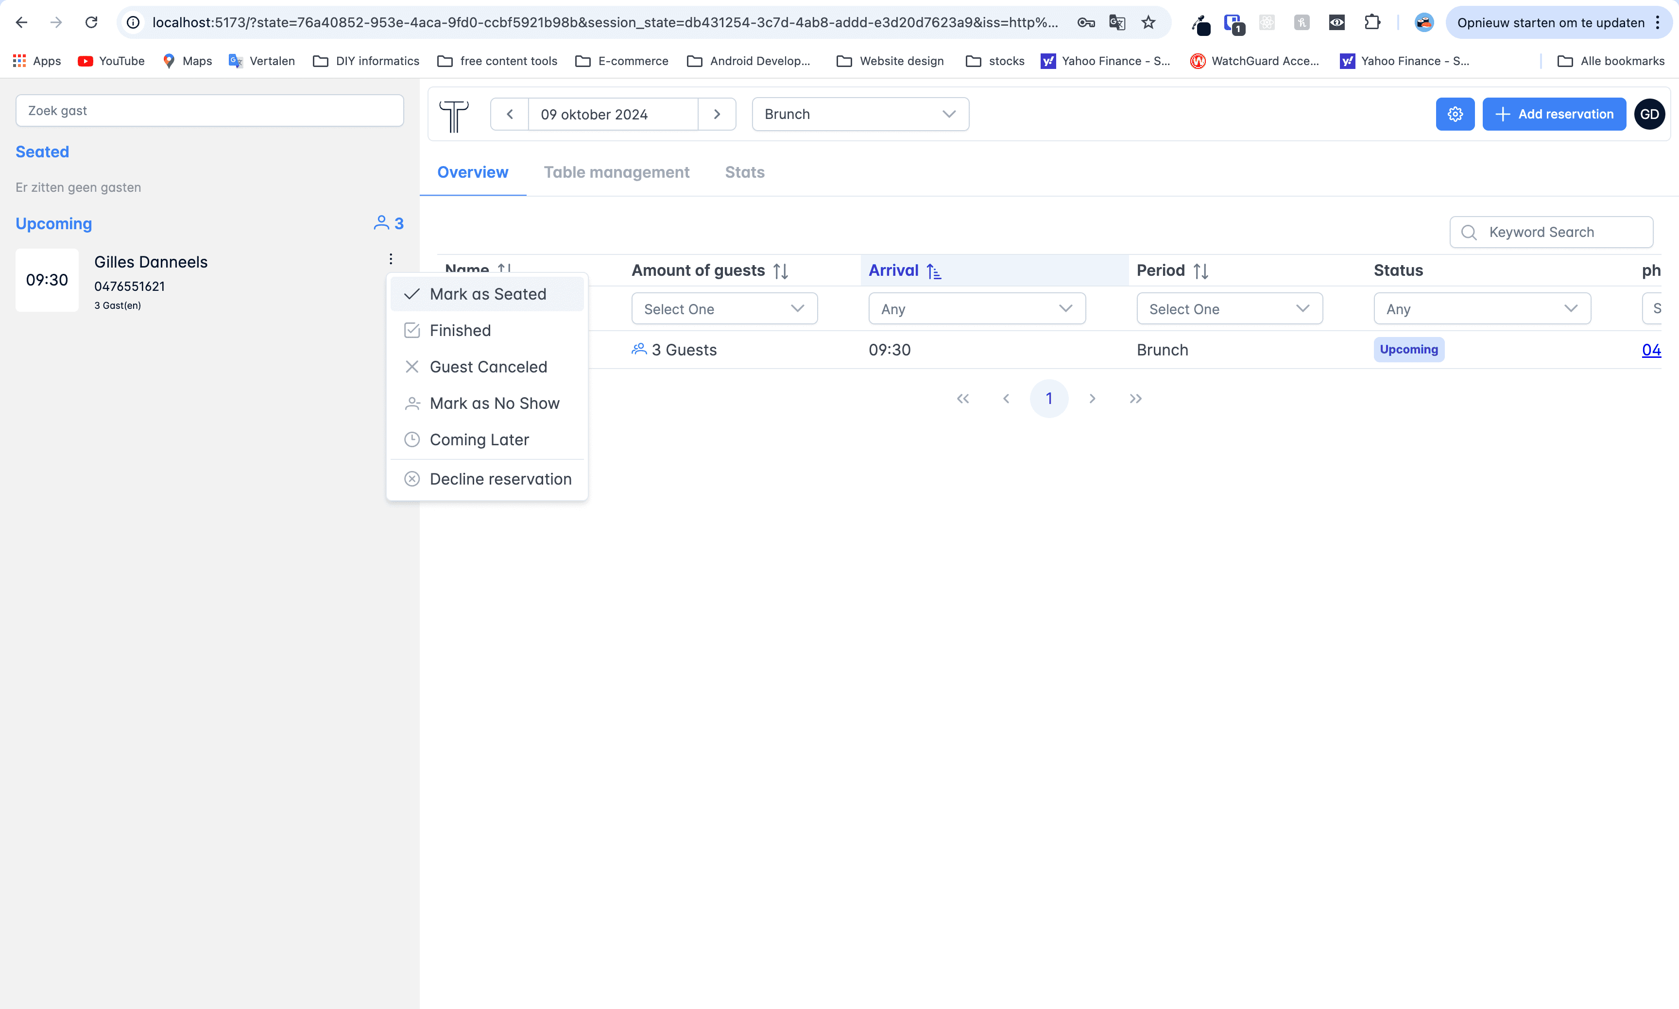This screenshot has height=1009, width=1679.
Task: Sort by Amount of guests column
Action: pyautogui.click(x=780, y=271)
